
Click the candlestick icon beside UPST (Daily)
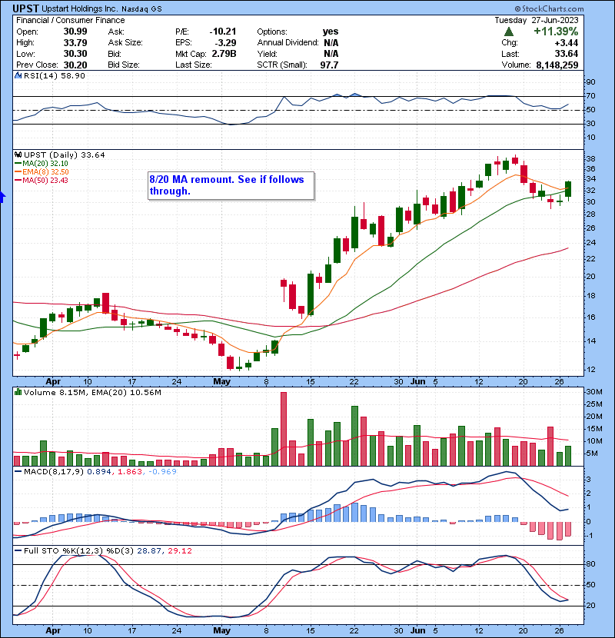coord(18,155)
